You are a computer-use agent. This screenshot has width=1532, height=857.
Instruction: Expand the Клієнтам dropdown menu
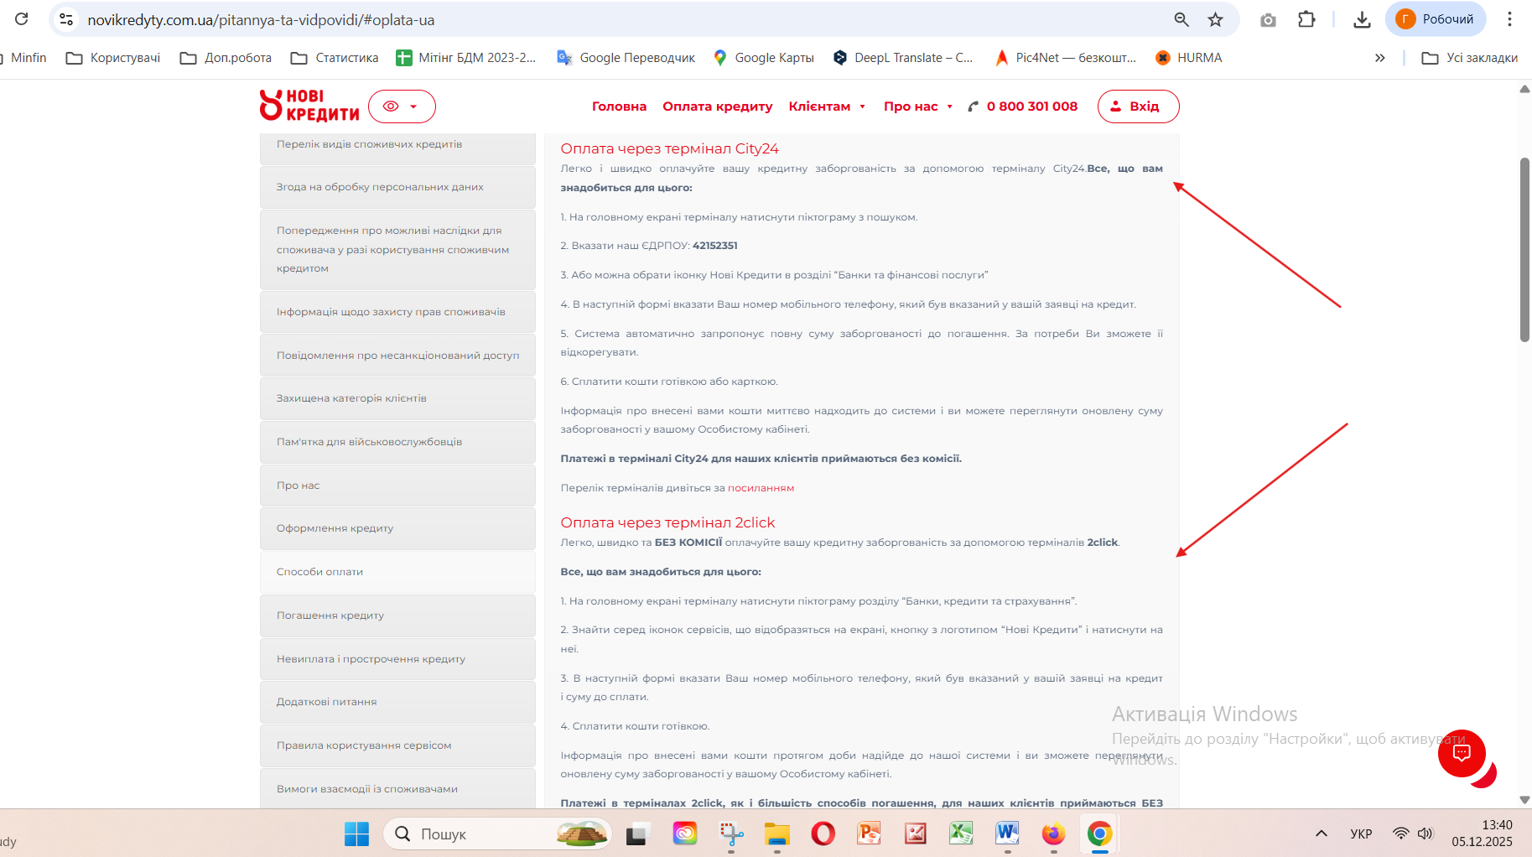pyautogui.click(x=827, y=106)
